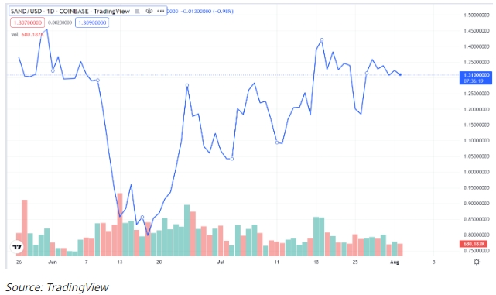Click the current price label 1.31000000
Image resolution: width=496 pixels, height=295 pixels.
point(476,77)
